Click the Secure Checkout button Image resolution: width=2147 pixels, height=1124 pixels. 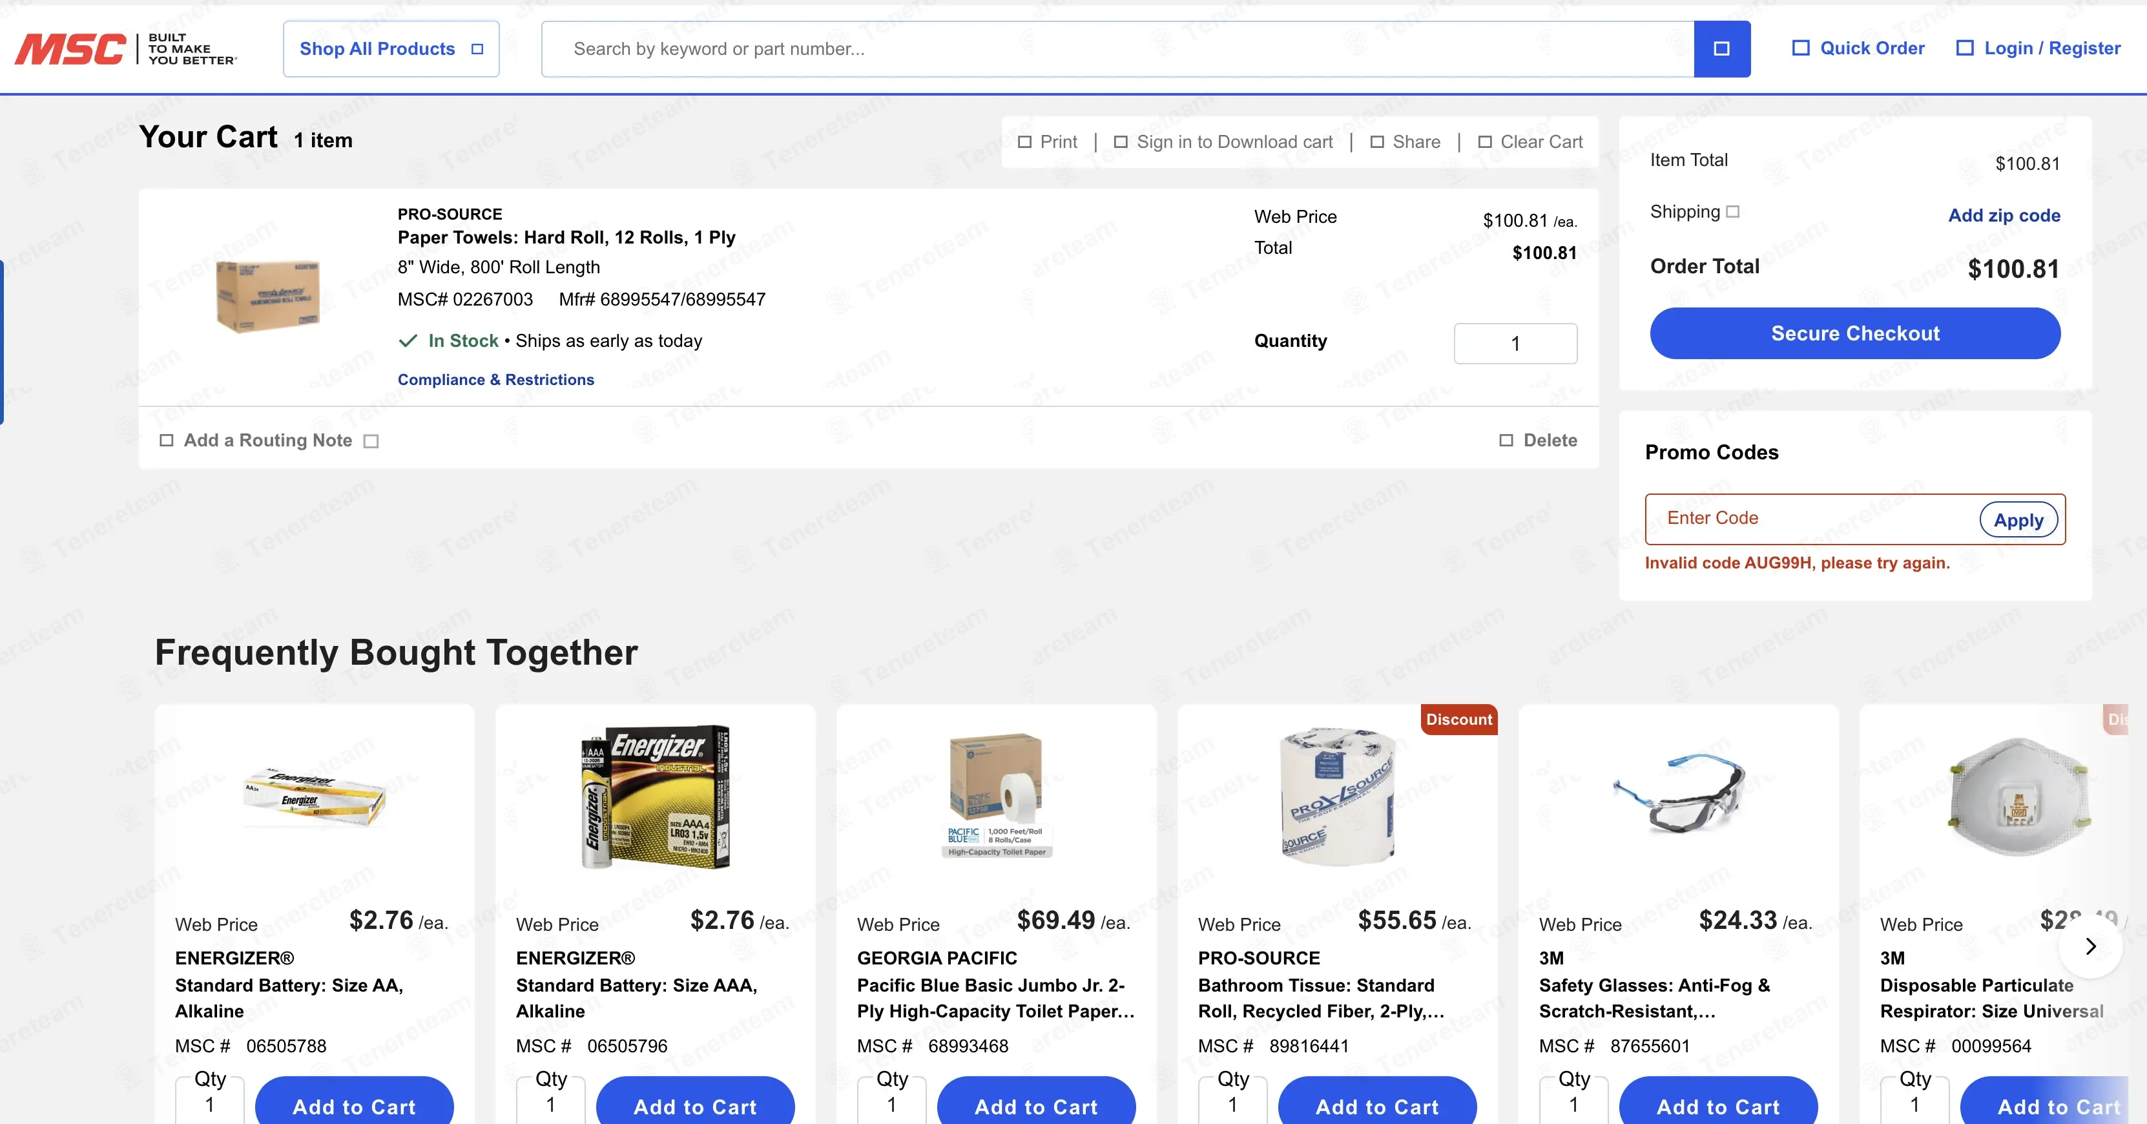tap(1855, 333)
